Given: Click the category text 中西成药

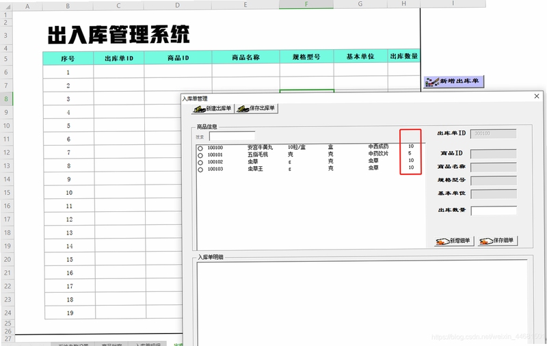Looking at the screenshot, I should coord(378,146).
